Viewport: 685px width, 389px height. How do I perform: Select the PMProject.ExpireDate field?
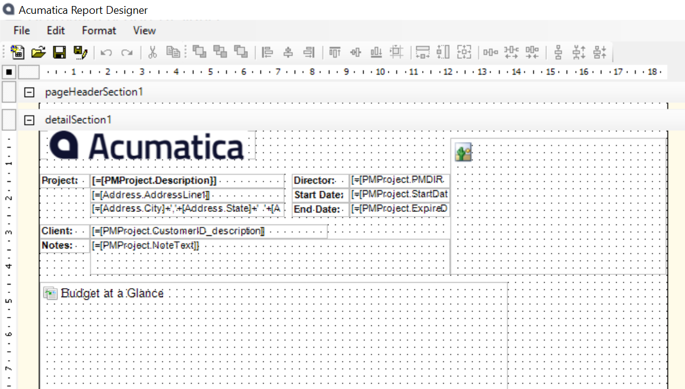pyautogui.click(x=399, y=209)
